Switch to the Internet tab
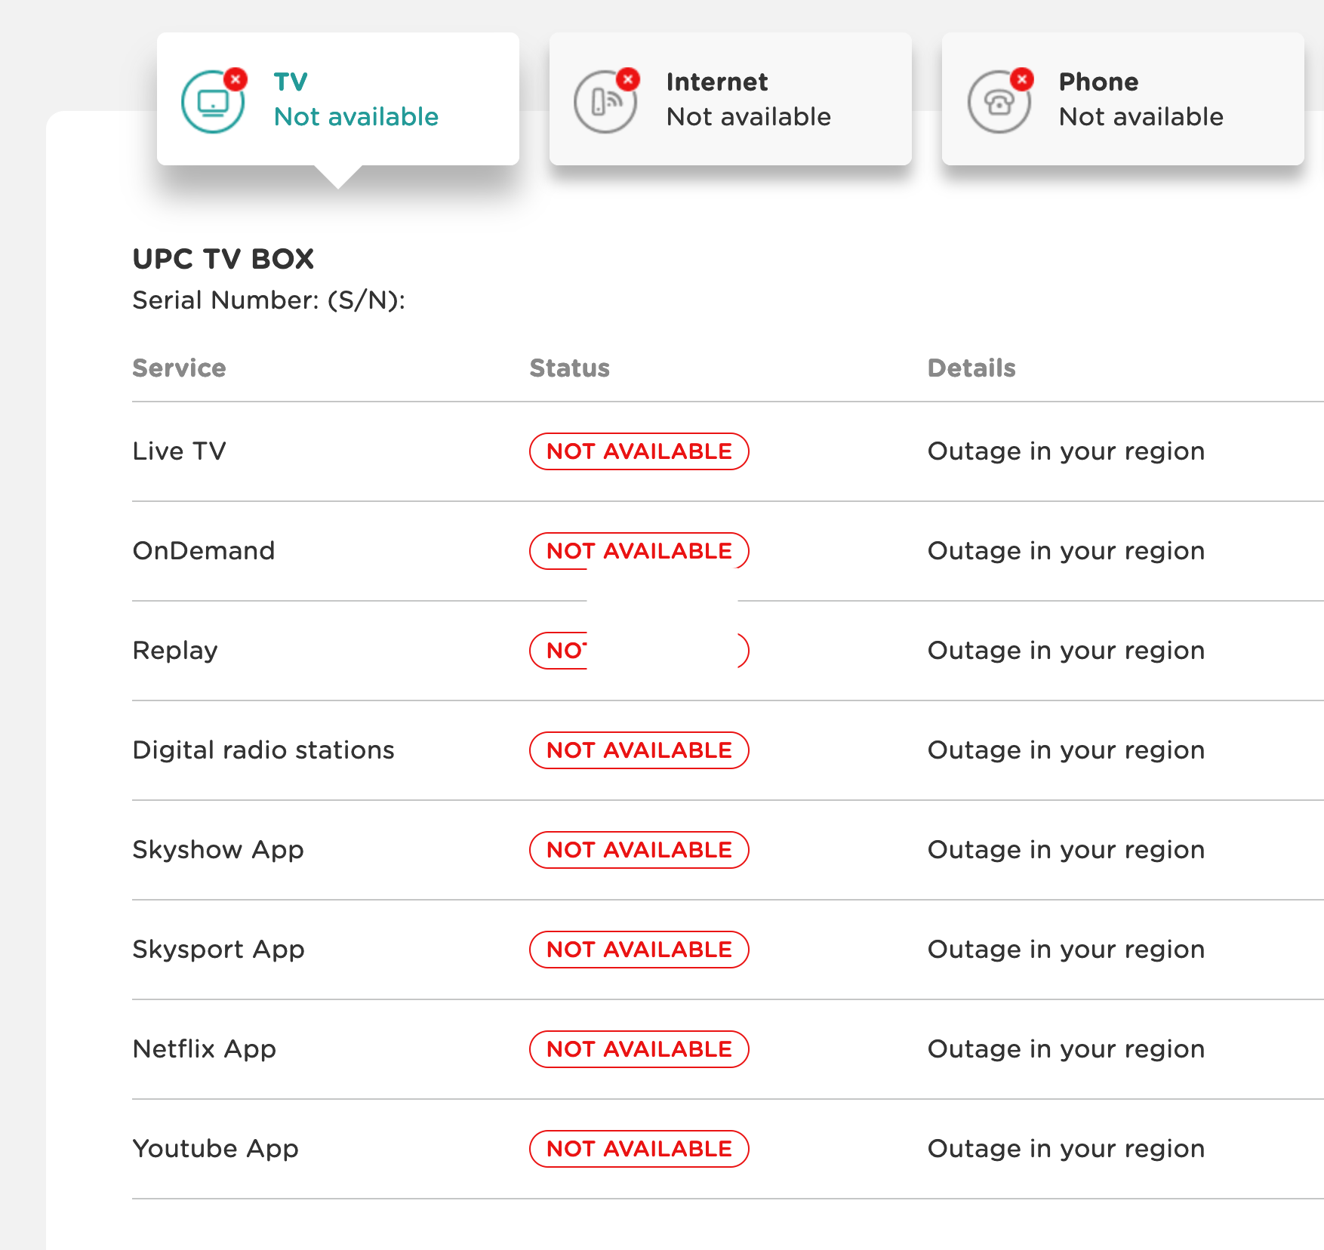The height and width of the screenshot is (1250, 1324). pyautogui.click(x=730, y=99)
